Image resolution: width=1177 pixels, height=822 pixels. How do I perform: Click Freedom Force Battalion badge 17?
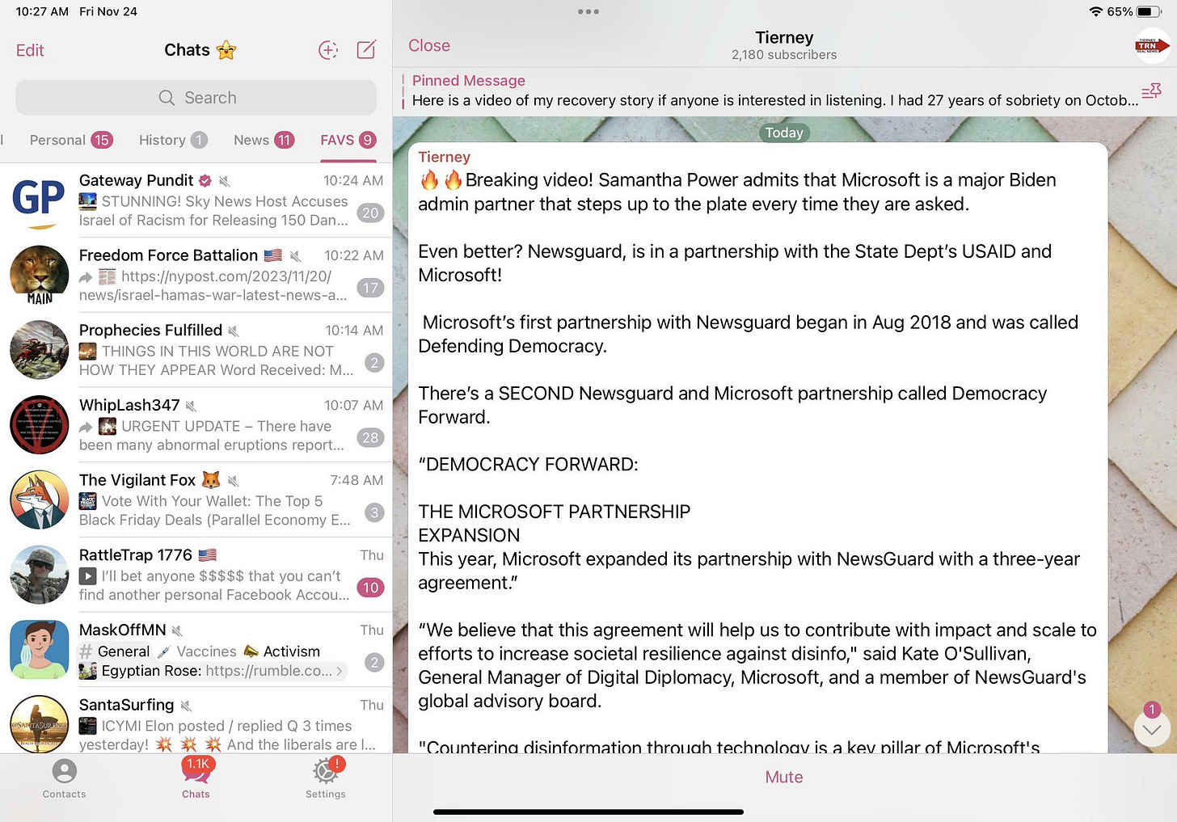(x=370, y=288)
